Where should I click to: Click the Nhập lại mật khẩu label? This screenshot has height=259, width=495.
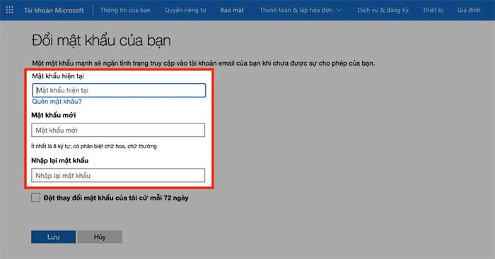pos(59,161)
